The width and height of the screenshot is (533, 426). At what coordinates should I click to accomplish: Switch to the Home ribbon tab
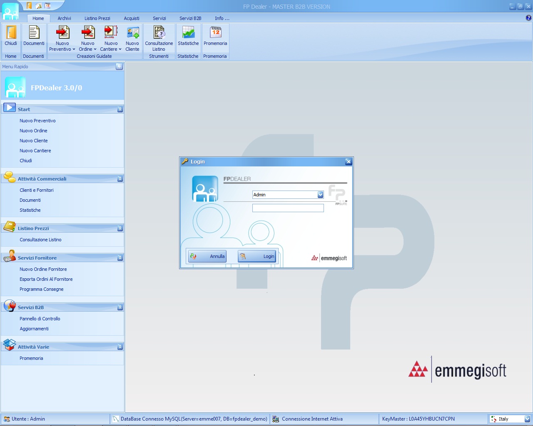point(38,18)
